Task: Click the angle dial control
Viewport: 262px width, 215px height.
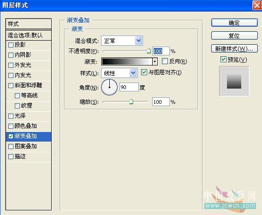Action: point(109,87)
